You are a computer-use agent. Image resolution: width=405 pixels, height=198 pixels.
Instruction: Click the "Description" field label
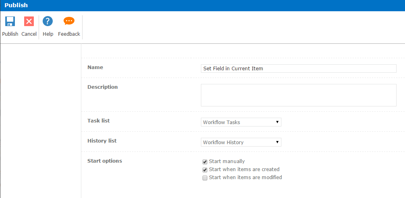click(x=103, y=87)
